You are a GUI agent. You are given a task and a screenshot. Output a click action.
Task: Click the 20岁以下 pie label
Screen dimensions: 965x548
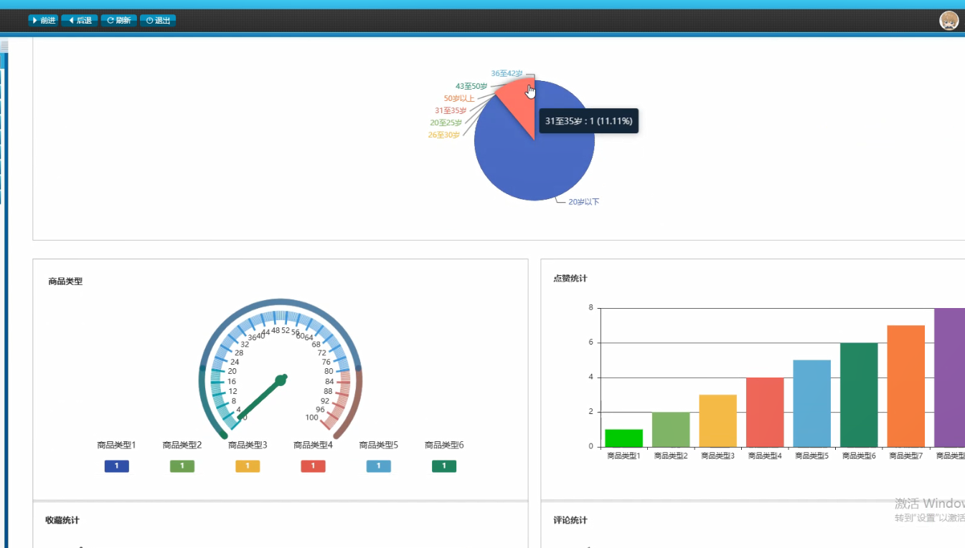click(x=584, y=202)
